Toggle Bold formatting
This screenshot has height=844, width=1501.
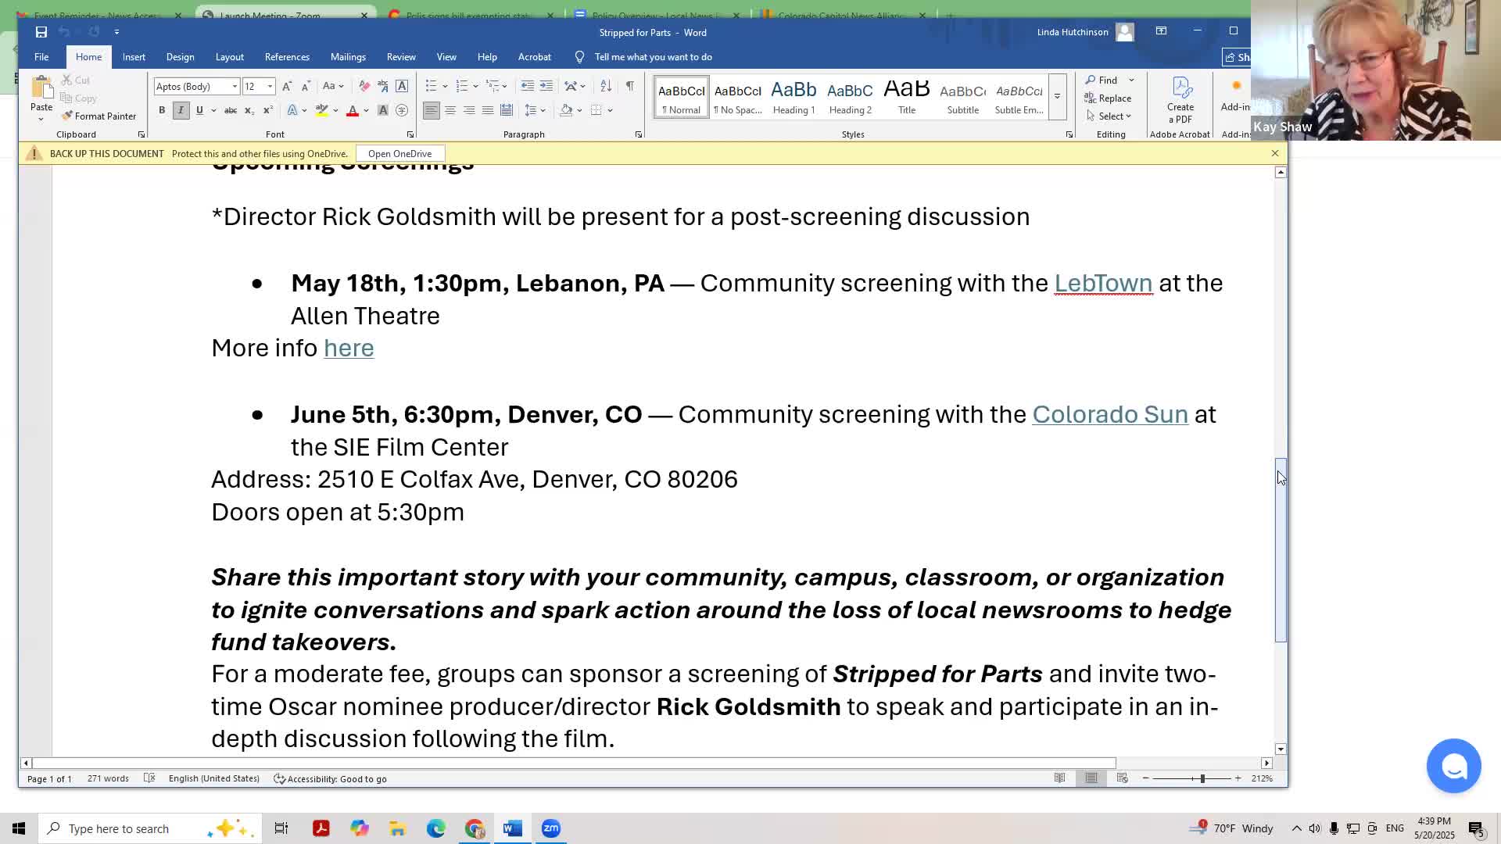coord(162,110)
